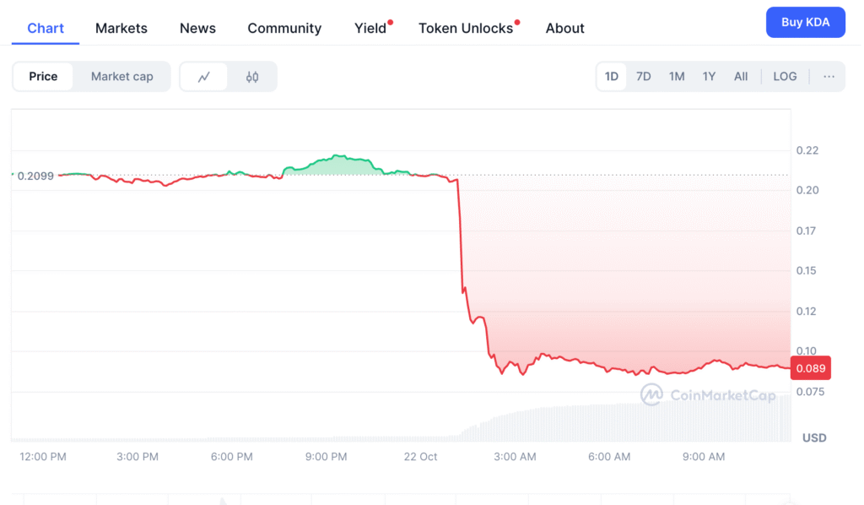Screen dimensions: 864x505
Task: Toggle the Market cap view
Action: click(x=121, y=77)
